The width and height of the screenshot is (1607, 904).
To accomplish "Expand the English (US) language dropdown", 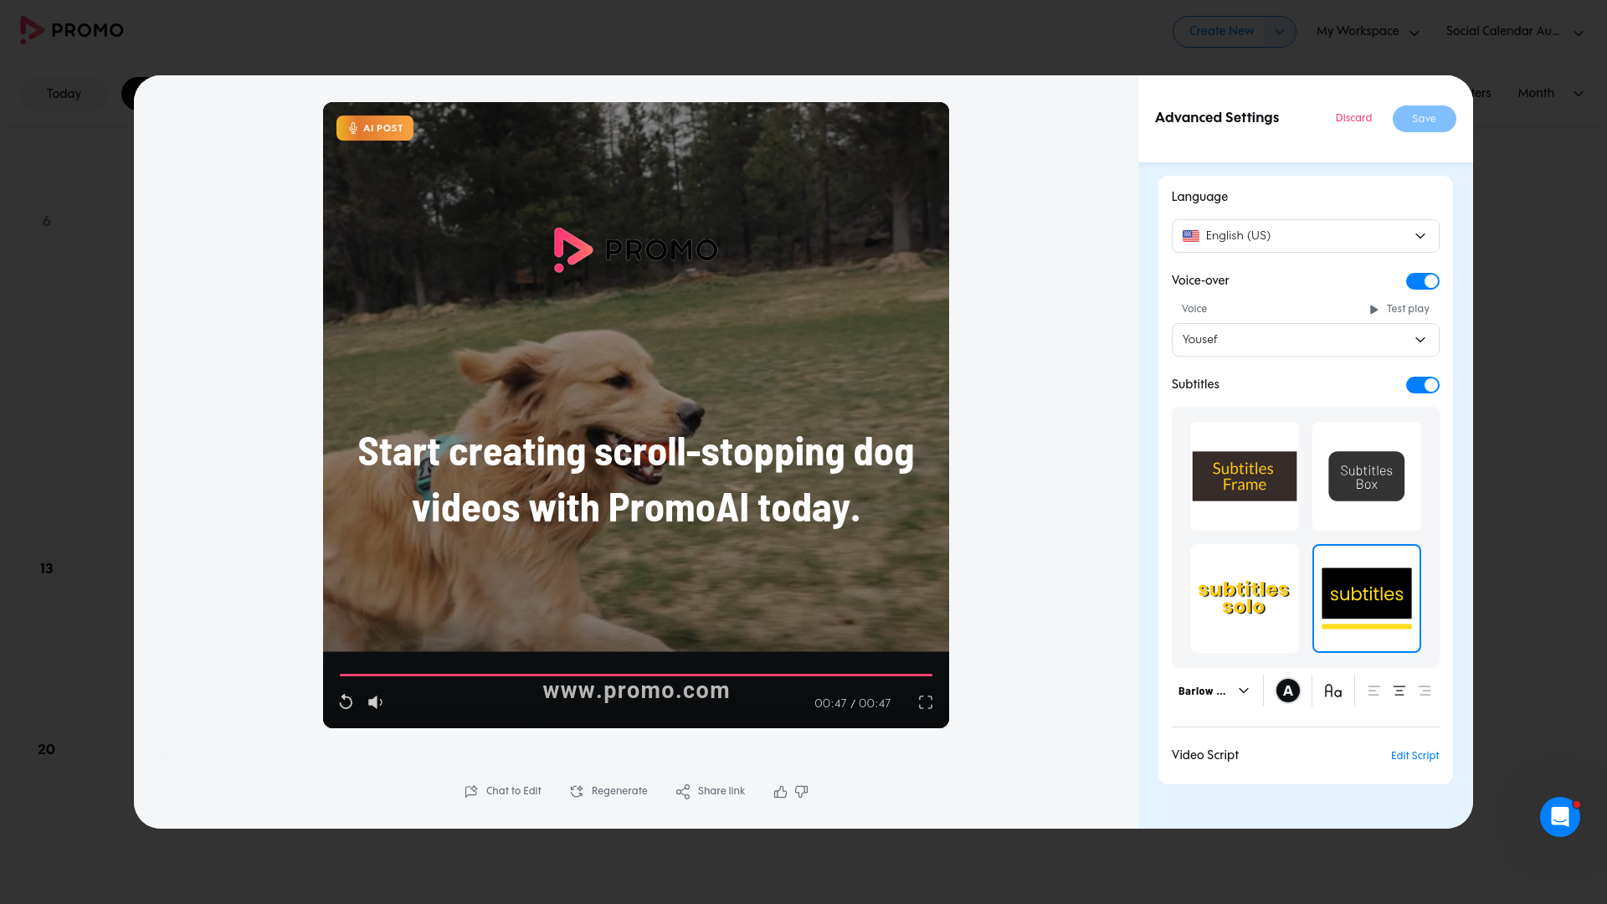I will click(1305, 236).
